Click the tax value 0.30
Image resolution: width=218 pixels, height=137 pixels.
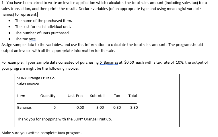click(117, 108)
